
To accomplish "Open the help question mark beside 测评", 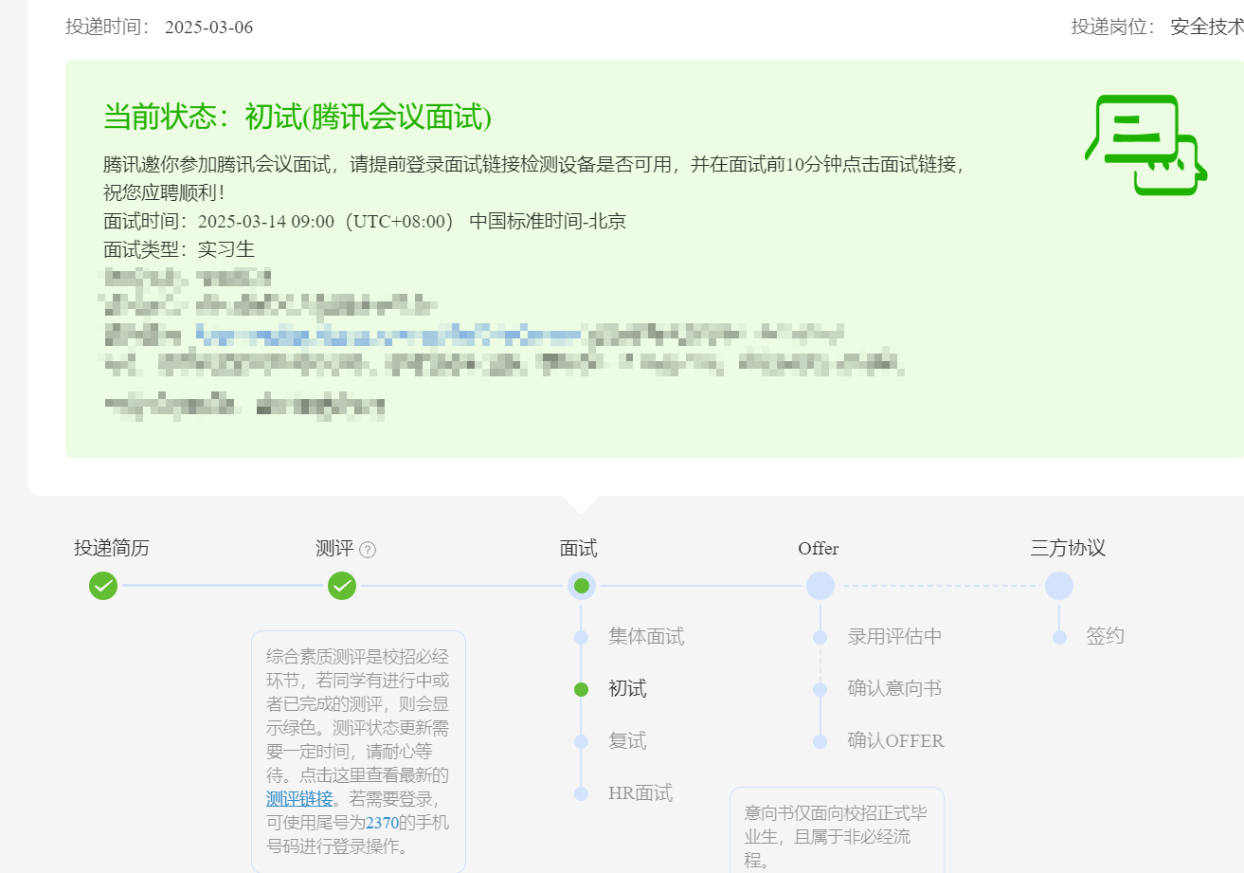I will 368,550.
